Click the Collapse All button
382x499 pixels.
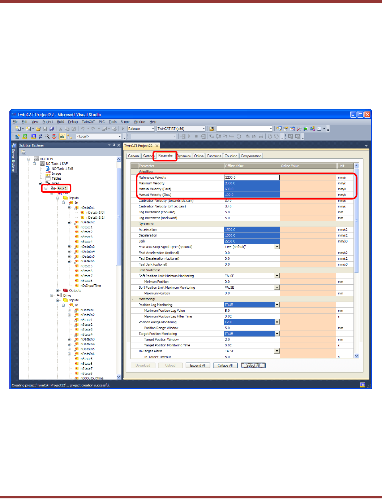[225, 365]
